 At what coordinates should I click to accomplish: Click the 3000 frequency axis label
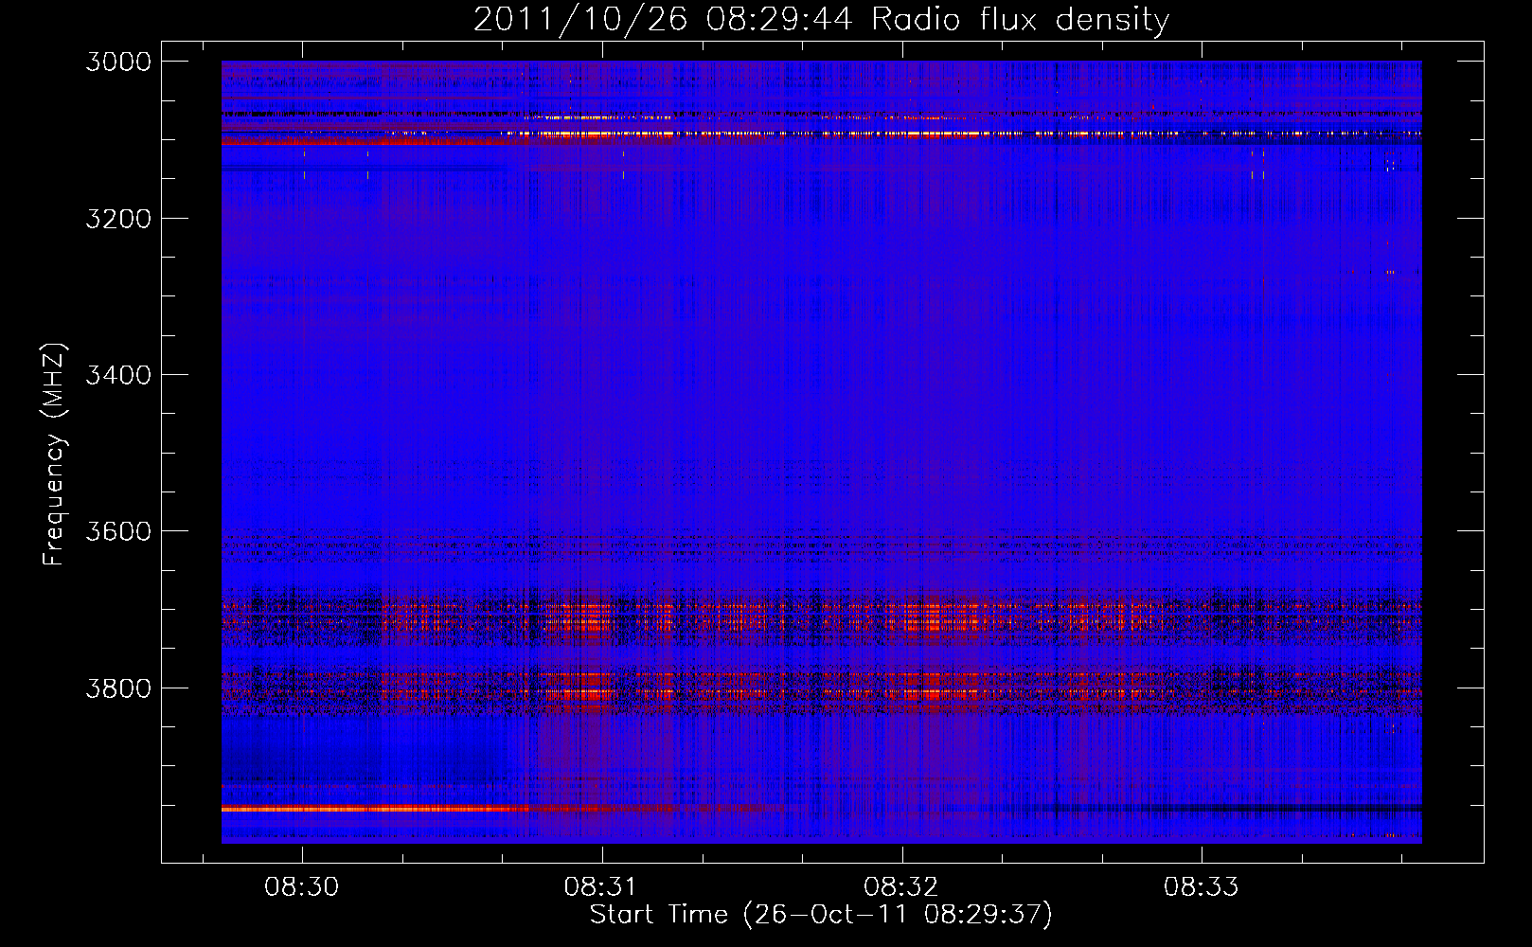click(x=118, y=62)
